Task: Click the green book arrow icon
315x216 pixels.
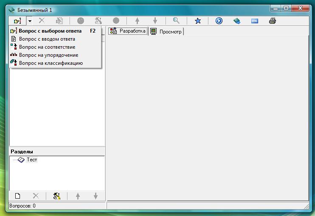Action: click(236, 21)
